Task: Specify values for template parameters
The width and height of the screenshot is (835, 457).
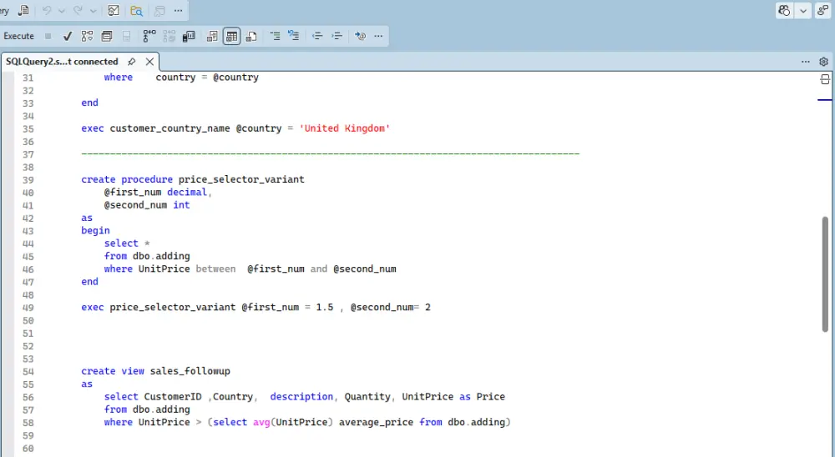Action: tap(361, 36)
